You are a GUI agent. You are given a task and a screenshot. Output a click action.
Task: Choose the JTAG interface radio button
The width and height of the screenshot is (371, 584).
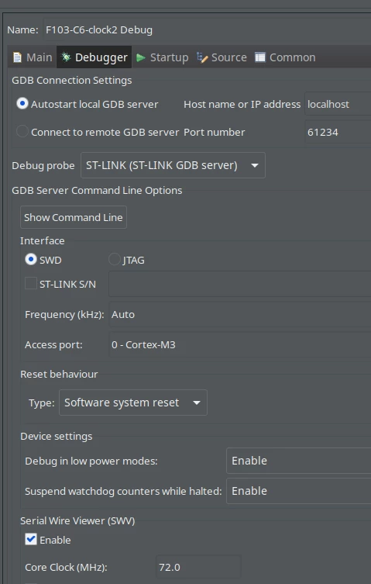coord(114,259)
